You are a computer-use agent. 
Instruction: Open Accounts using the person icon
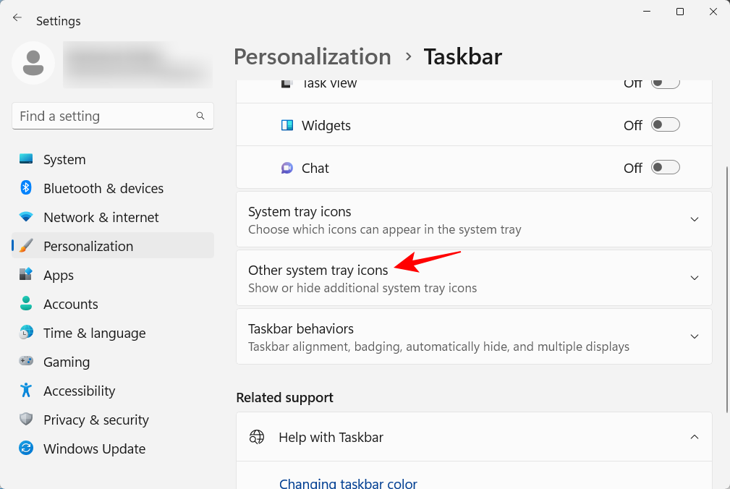(26, 304)
